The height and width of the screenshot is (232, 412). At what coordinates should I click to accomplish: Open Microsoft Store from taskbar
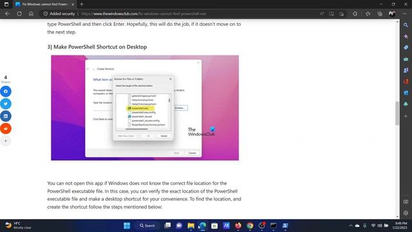point(214,226)
